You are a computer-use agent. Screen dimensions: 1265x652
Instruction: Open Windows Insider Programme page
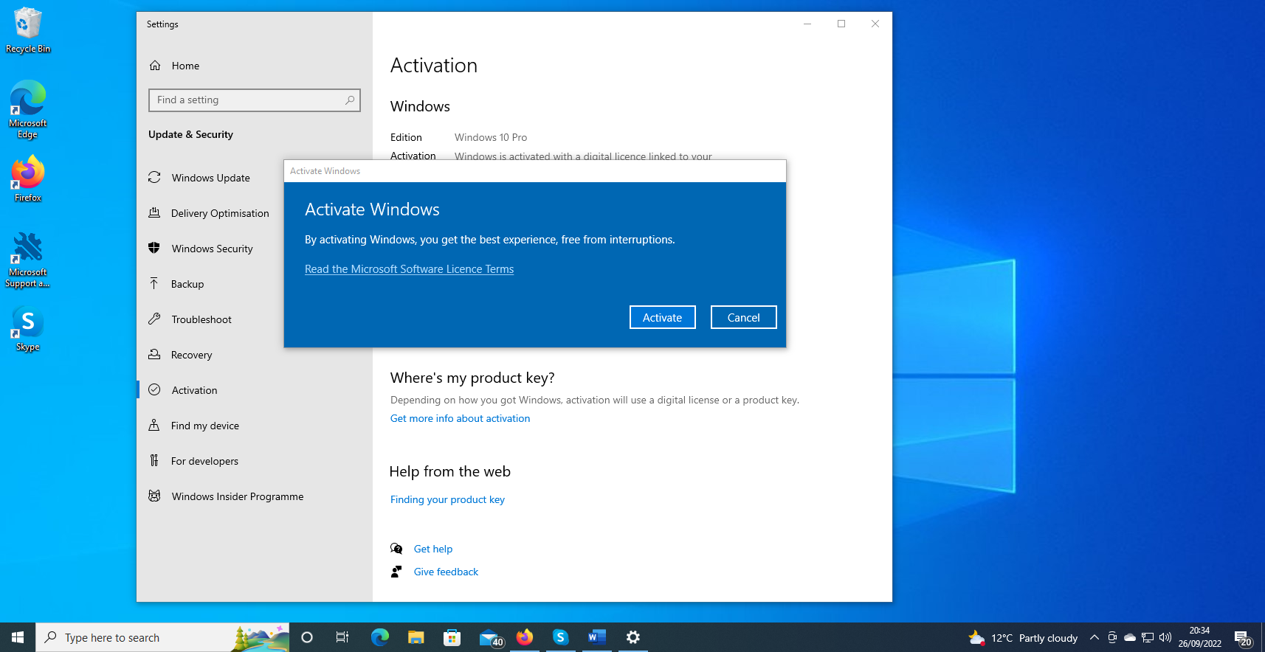tap(255, 496)
